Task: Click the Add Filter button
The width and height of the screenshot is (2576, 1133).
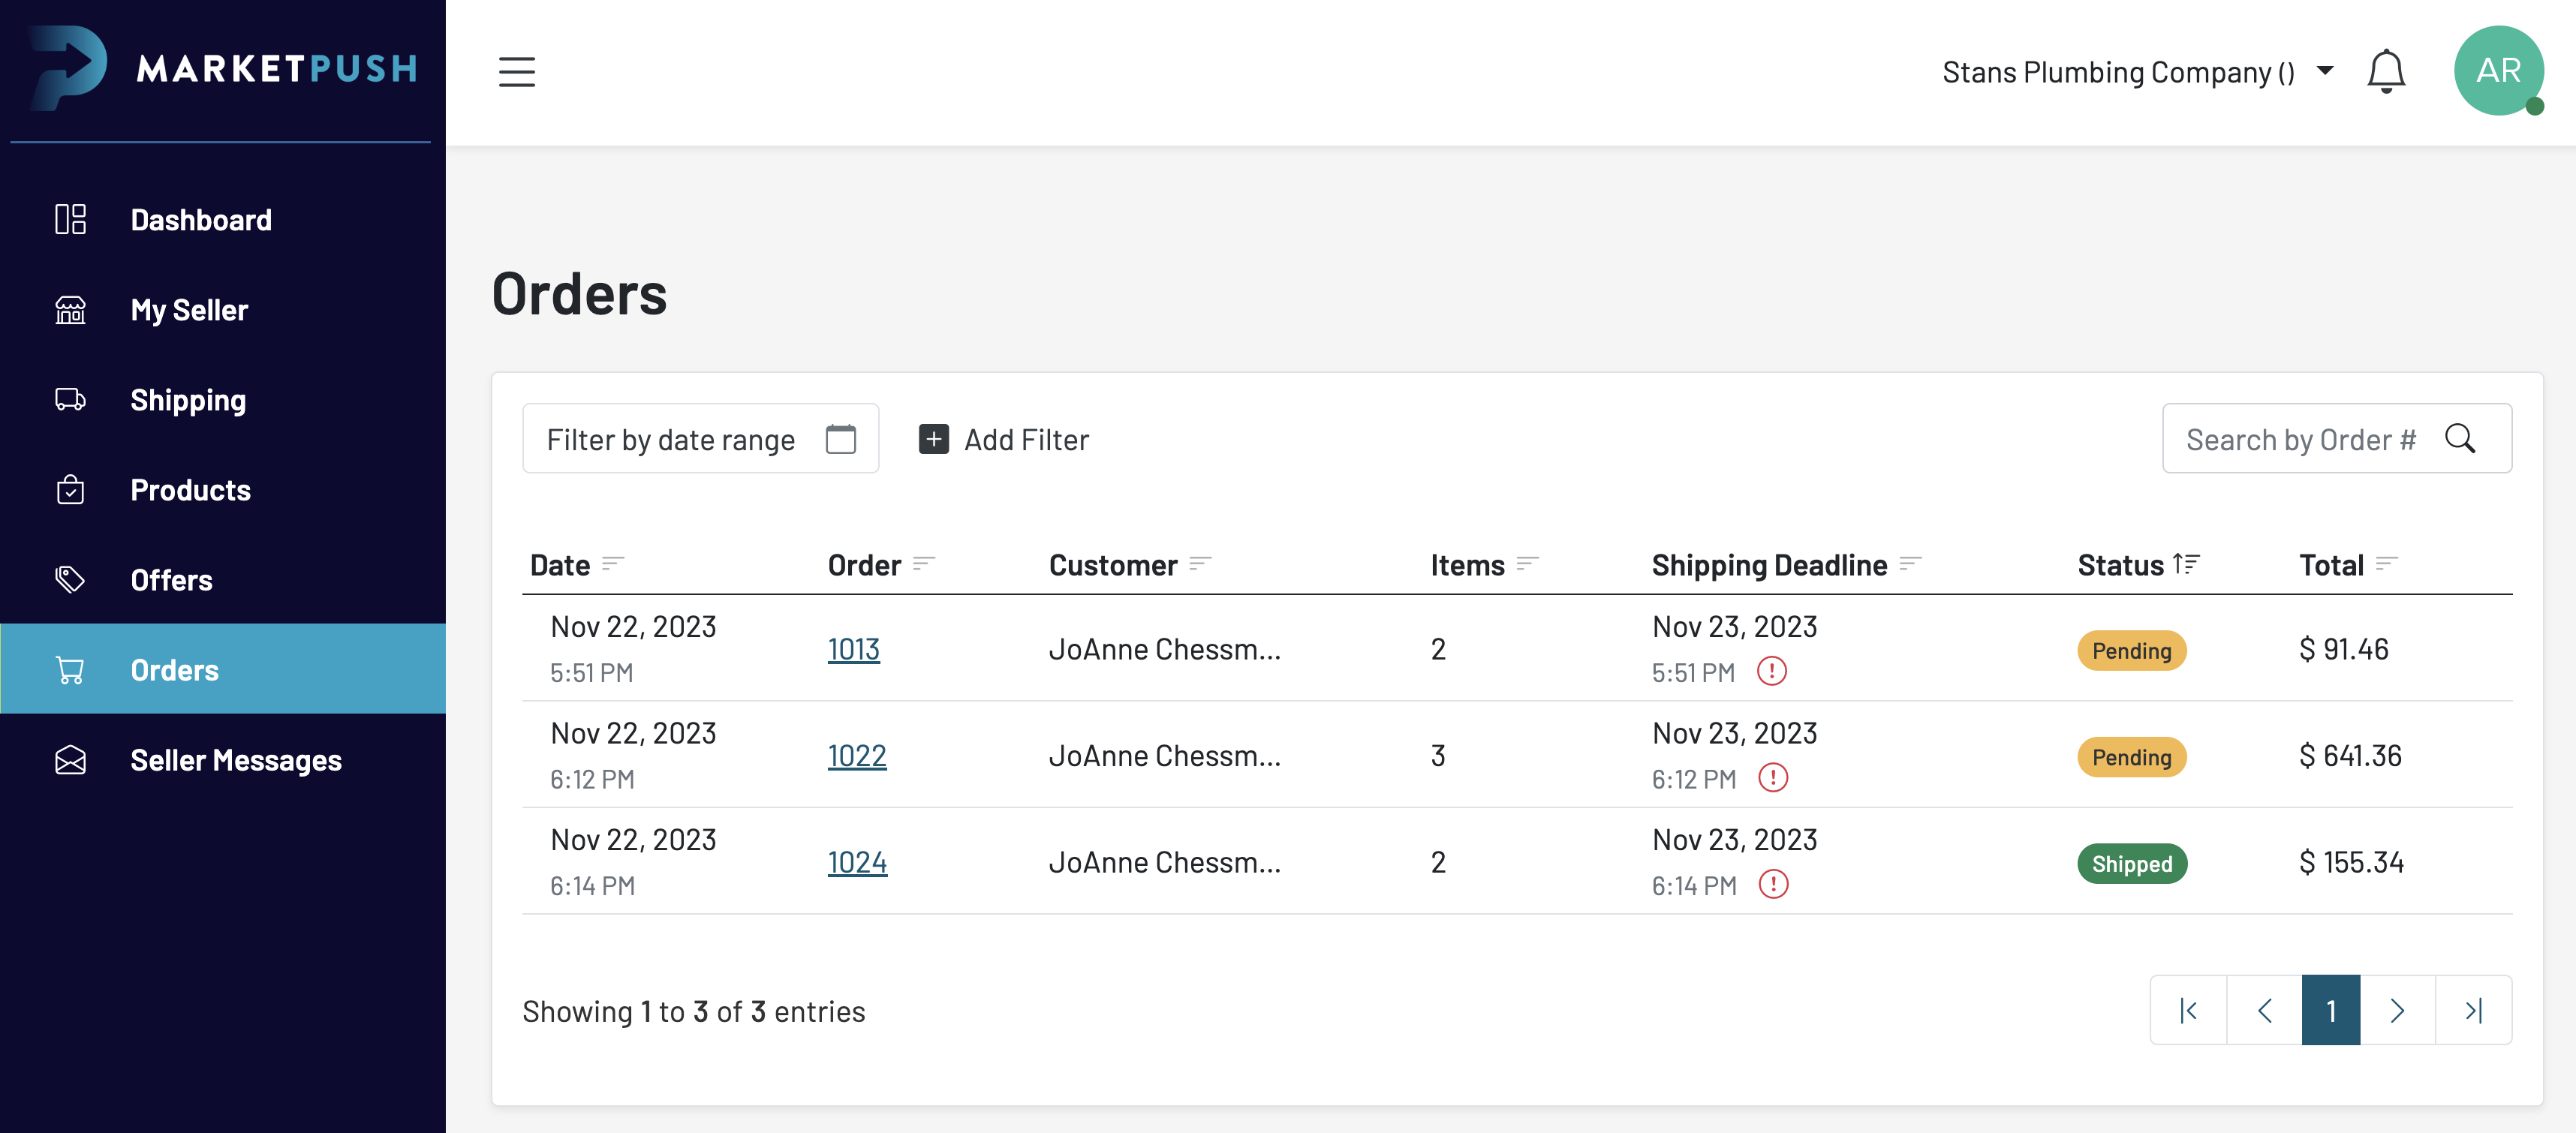Action: [1003, 439]
